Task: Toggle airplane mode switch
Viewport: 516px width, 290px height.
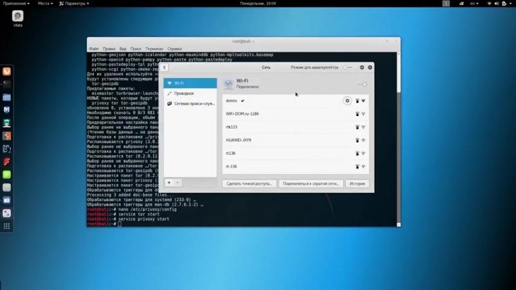Action: 347,68
